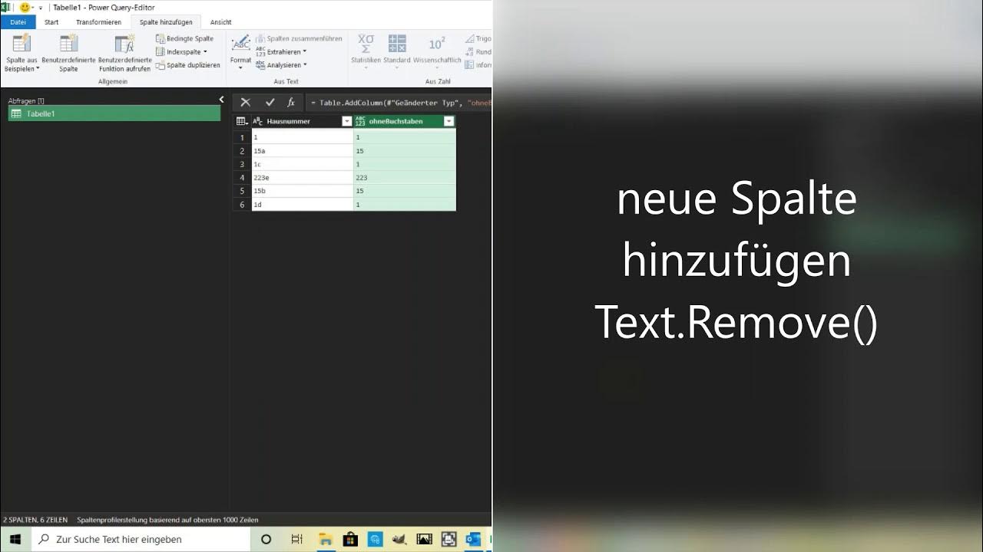The width and height of the screenshot is (983, 552).
Task: Click Spalte duplizieren
Action: tap(188, 65)
